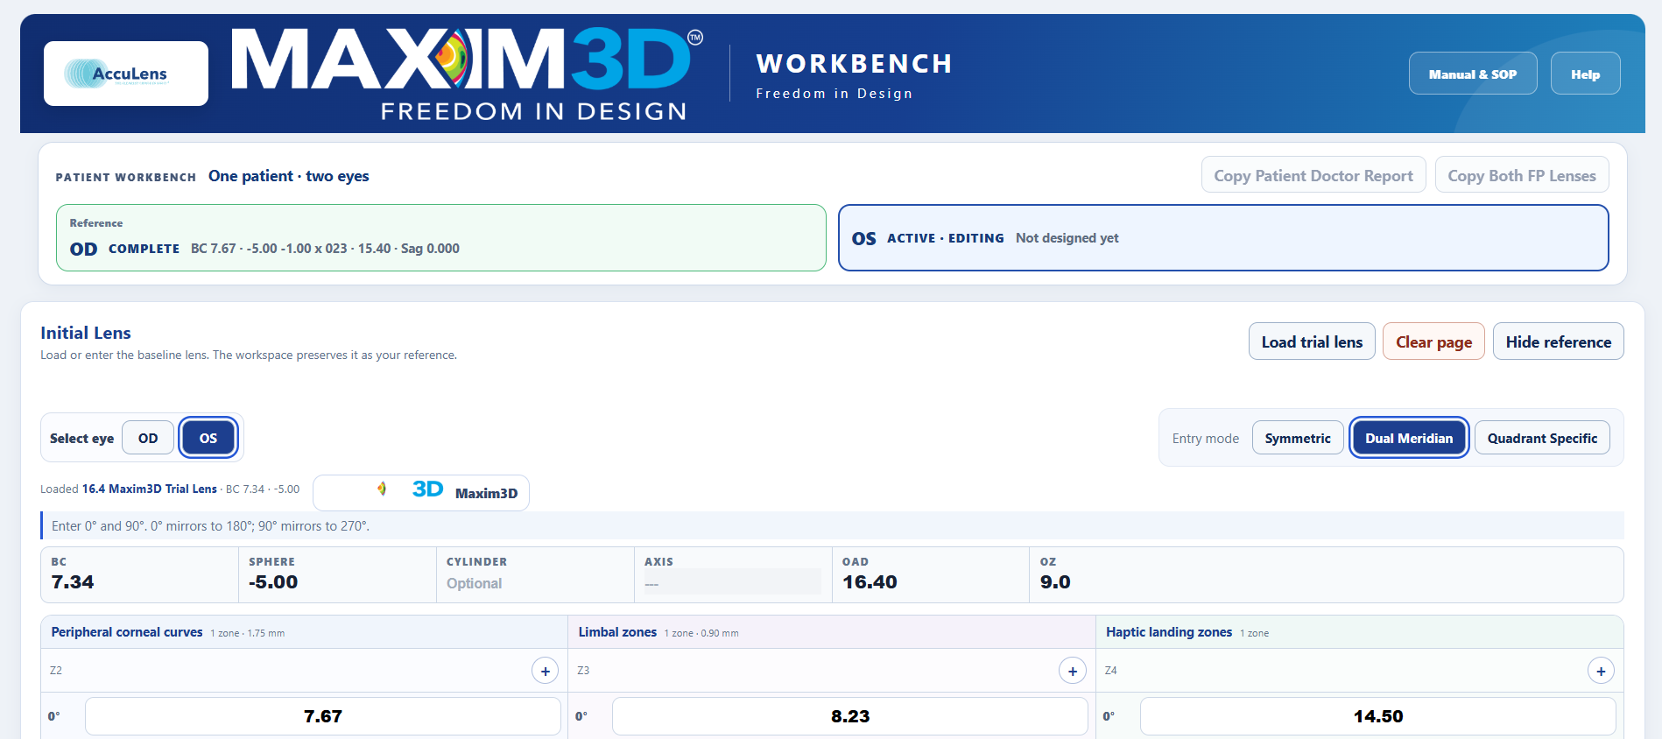Open Help

pyautogui.click(x=1585, y=74)
